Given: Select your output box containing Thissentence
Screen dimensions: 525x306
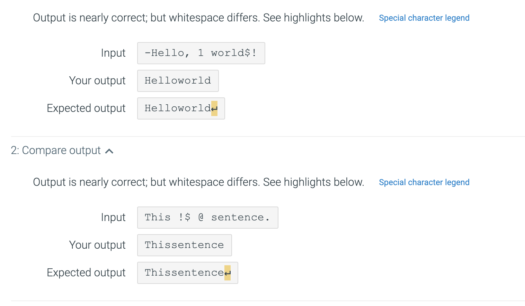Looking at the screenshot, I should click(184, 245).
